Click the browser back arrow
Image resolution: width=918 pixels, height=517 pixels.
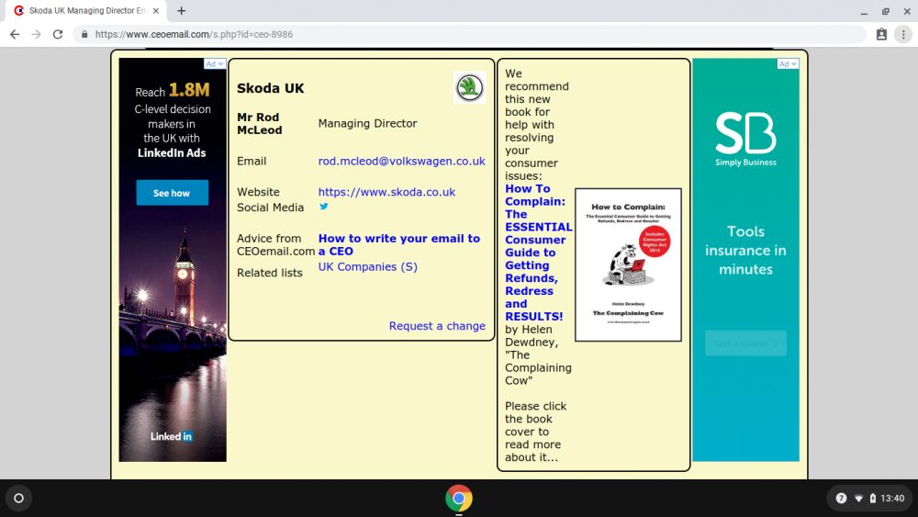coord(15,35)
